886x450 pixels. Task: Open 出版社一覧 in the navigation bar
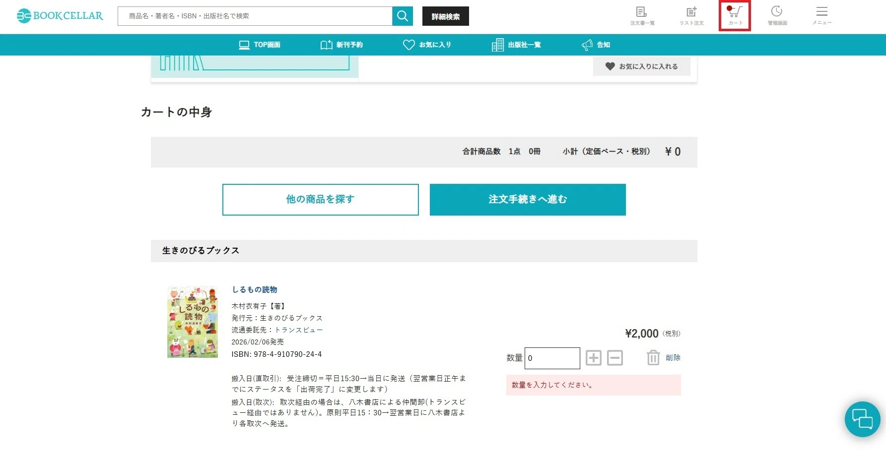(x=516, y=45)
